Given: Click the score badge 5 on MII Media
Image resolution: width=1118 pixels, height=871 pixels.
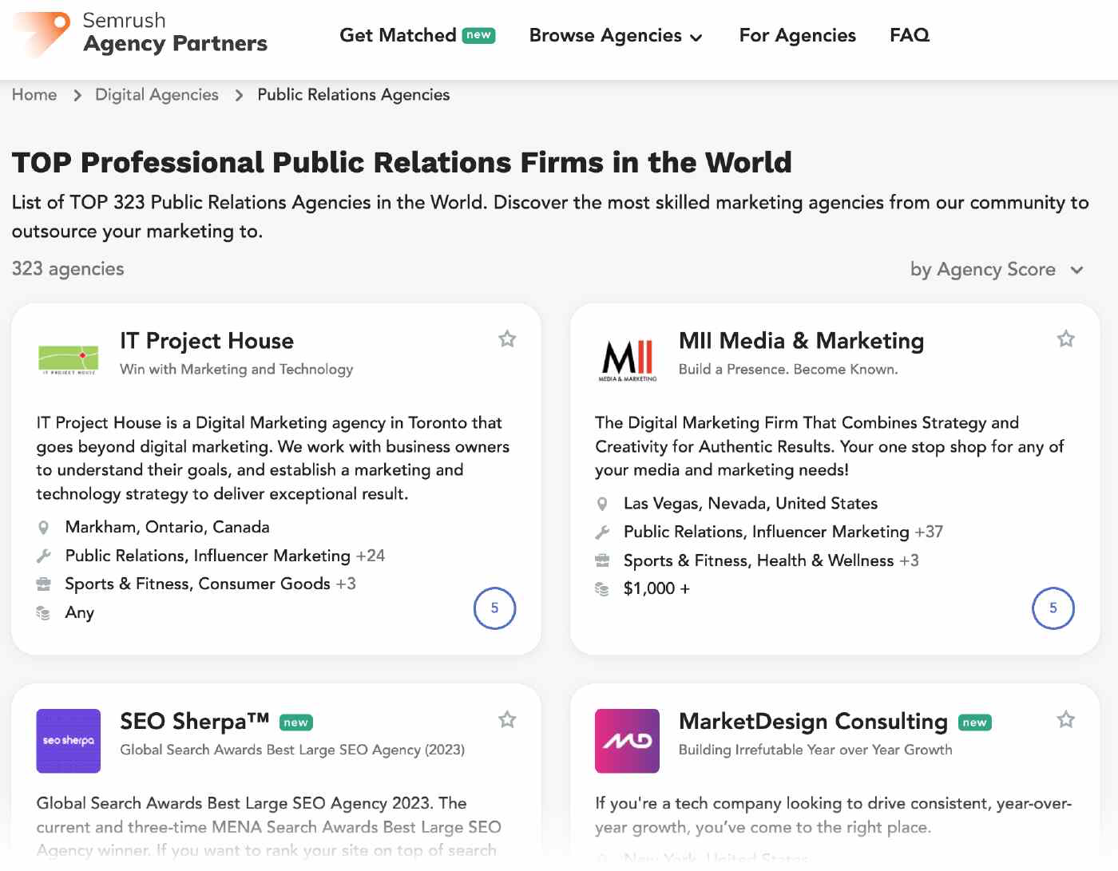Looking at the screenshot, I should pos(1053,608).
